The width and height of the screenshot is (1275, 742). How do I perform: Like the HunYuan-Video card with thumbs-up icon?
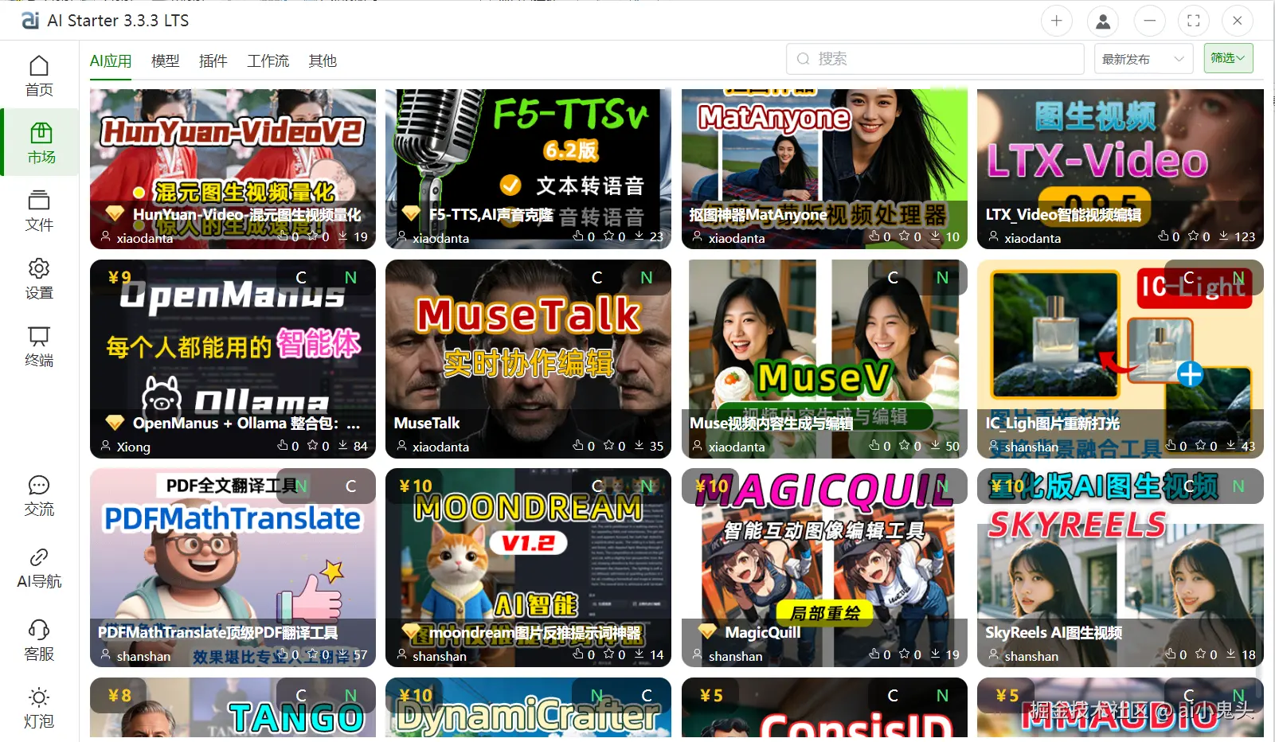click(283, 236)
